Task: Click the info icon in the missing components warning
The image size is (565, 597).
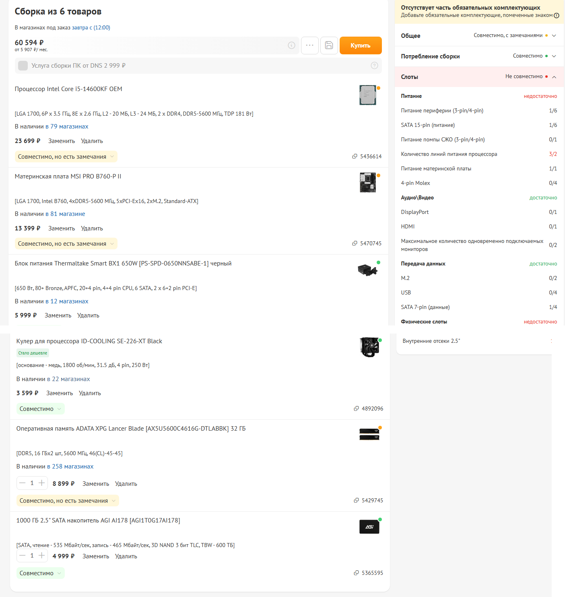Action: click(x=557, y=15)
